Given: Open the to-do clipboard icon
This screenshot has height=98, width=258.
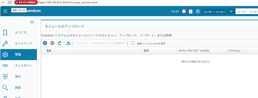Looking at the screenshot, I should [x=191, y=11].
